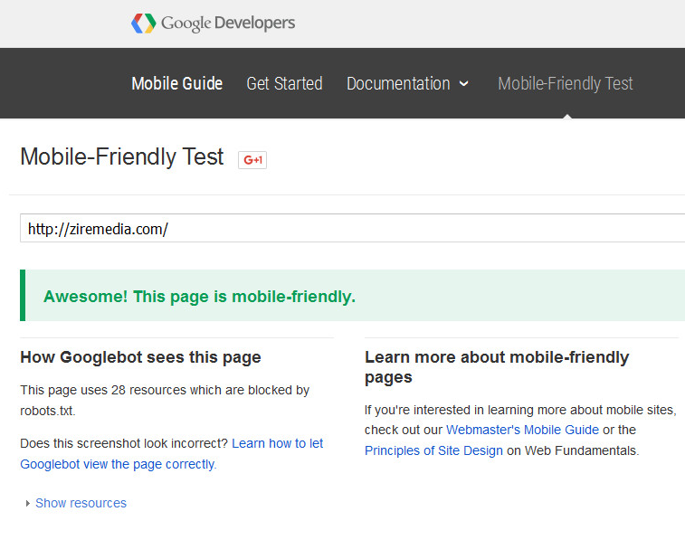Select the Mobile-Friendly Test tab

[x=566, y=83]
